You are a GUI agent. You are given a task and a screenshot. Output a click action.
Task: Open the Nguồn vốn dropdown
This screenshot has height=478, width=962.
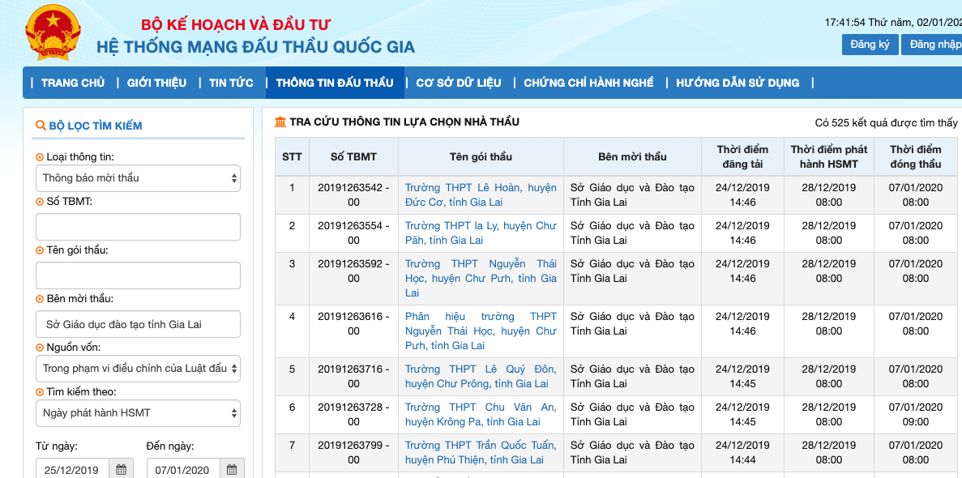(x=138, y=369)
